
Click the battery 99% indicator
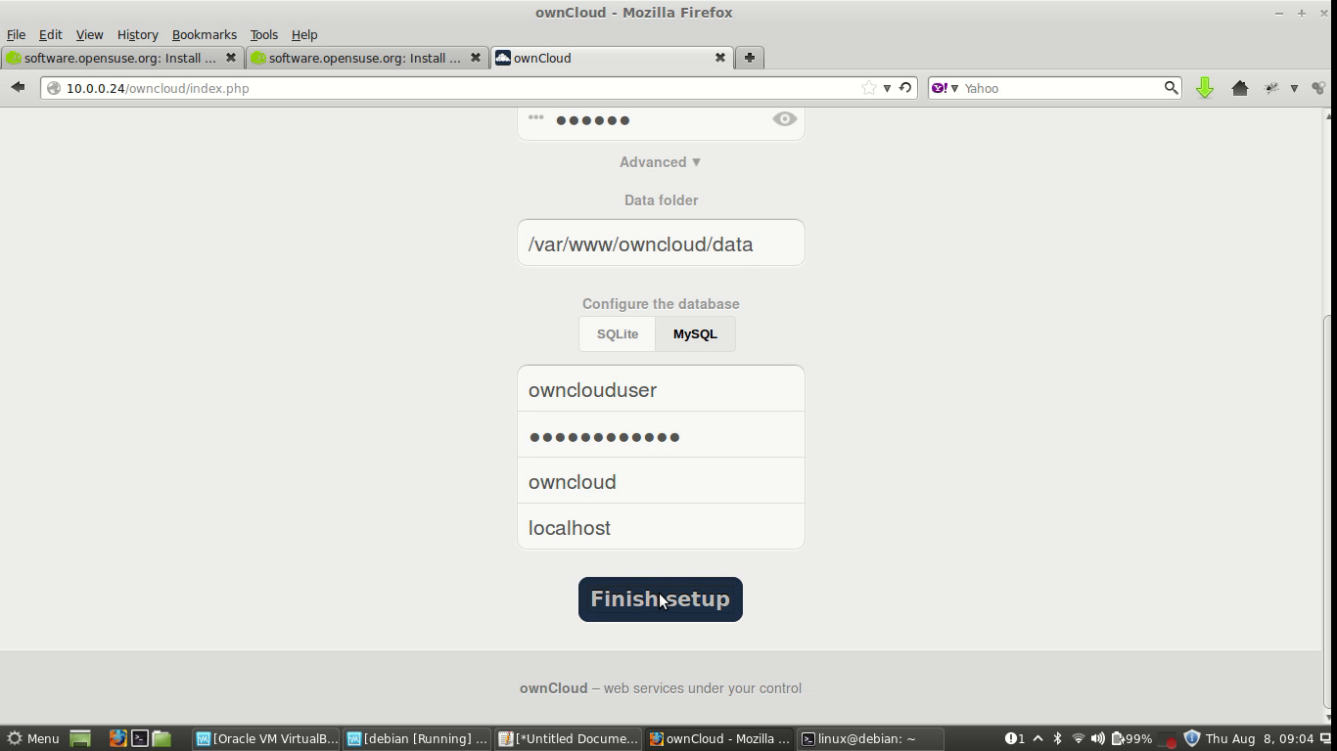point(1131,739)
